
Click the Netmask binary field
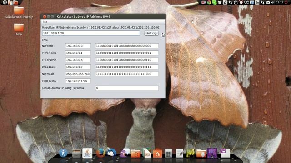[127, 74]
